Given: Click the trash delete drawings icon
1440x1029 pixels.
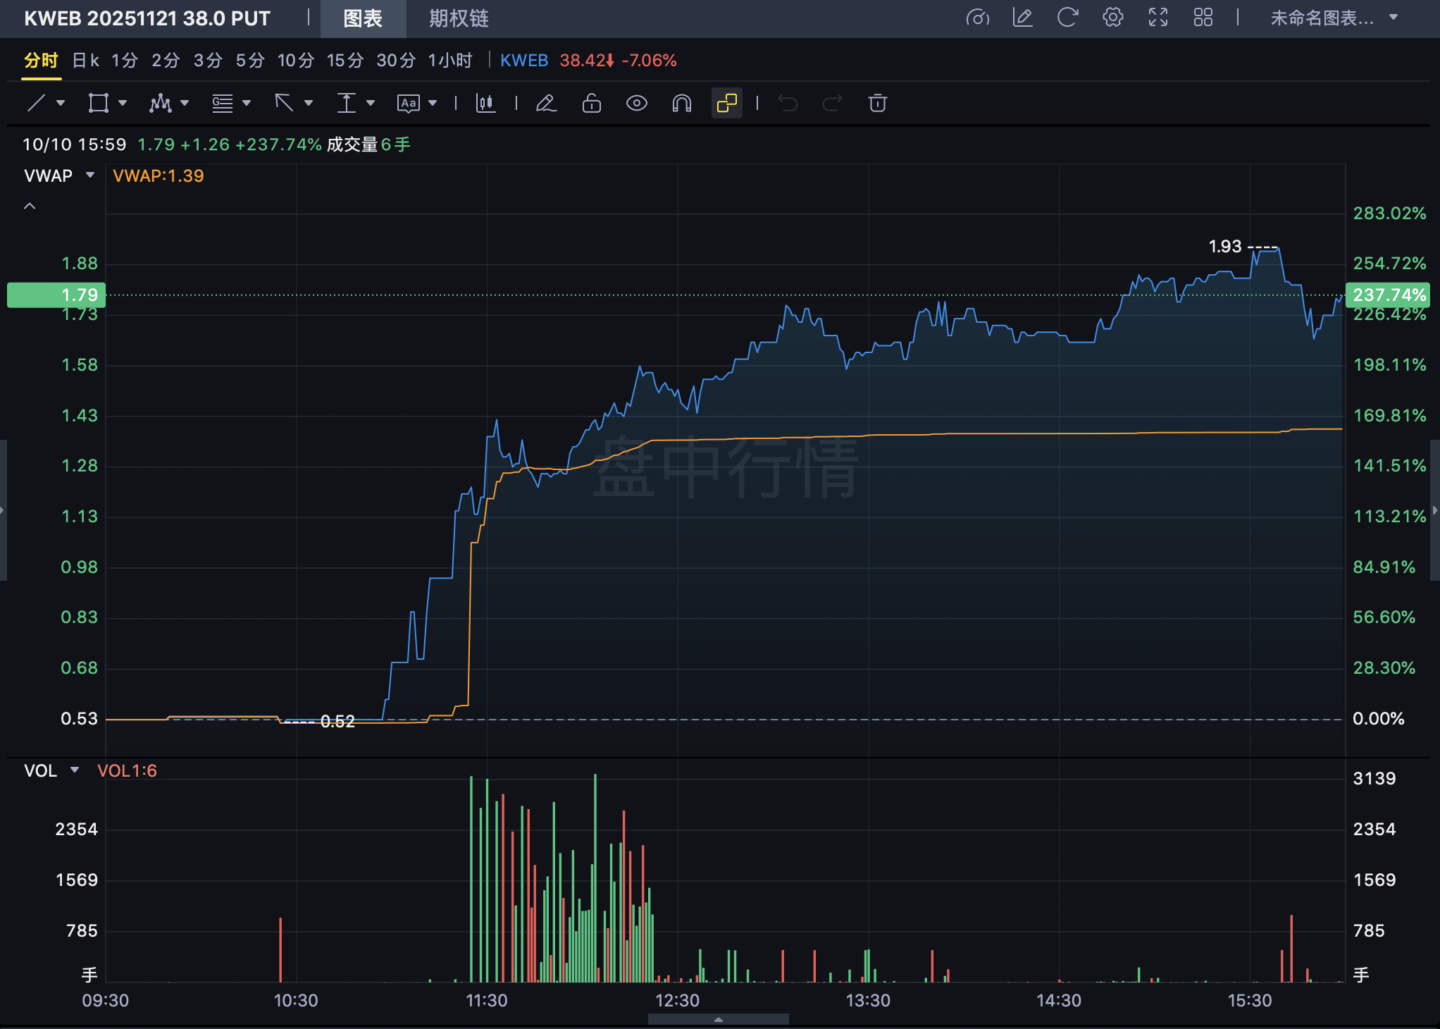Looking at the screenshot, I should pyautogui.click(x=877, y=104).
